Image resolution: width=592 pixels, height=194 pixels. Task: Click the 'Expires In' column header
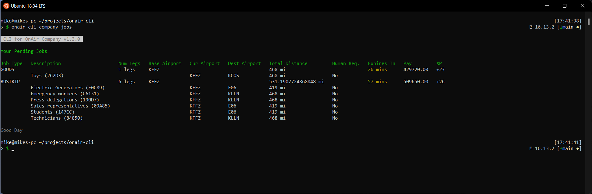(382, 63)
